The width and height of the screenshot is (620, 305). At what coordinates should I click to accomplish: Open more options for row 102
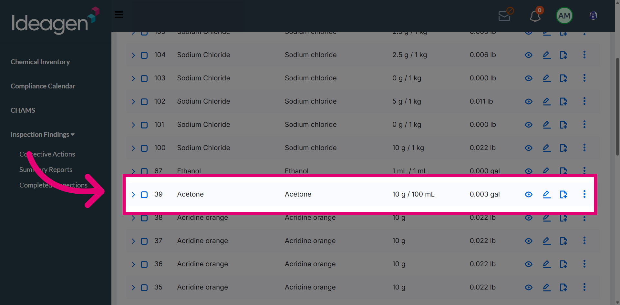tap(584, 101)
